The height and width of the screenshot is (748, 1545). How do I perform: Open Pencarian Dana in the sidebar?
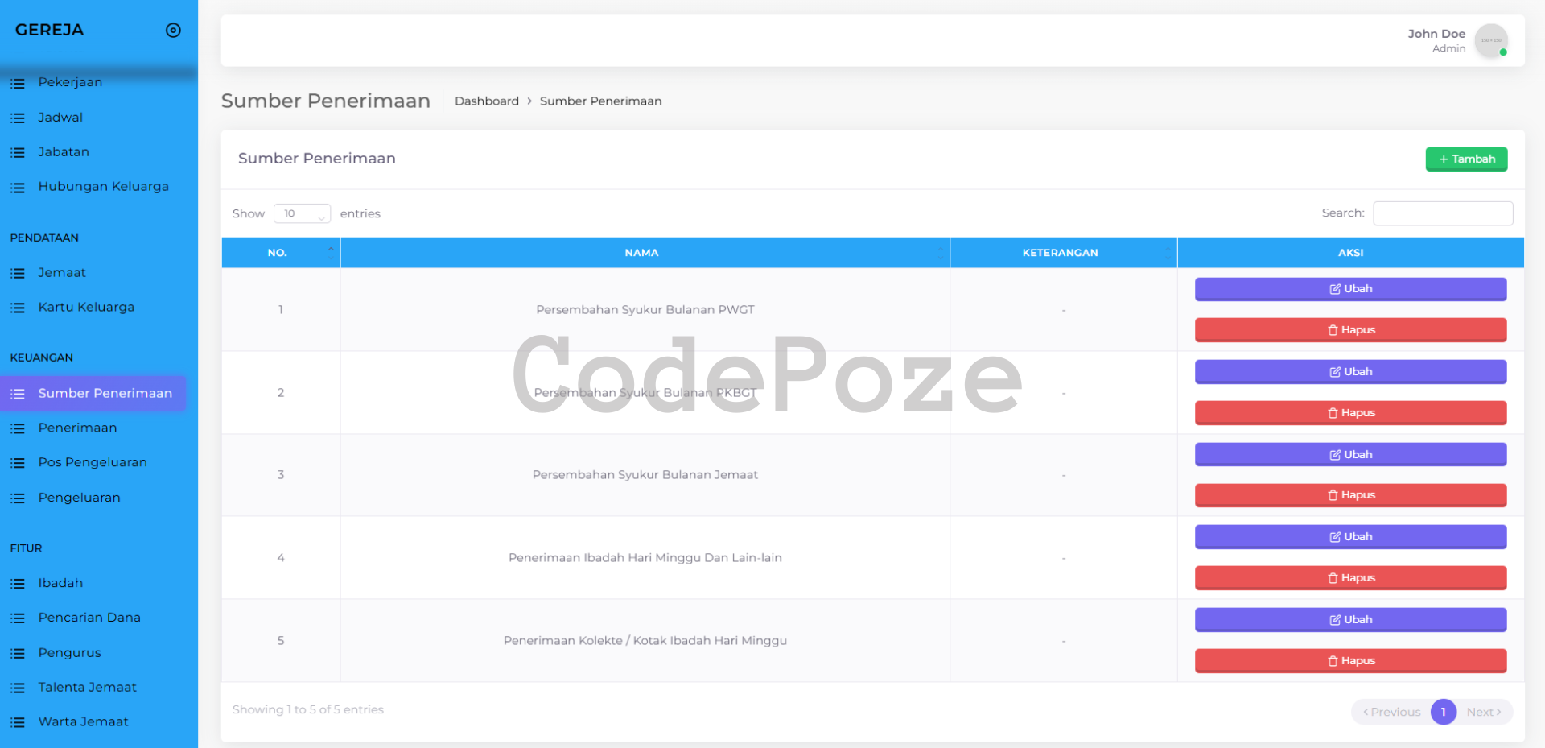point(89,618)
